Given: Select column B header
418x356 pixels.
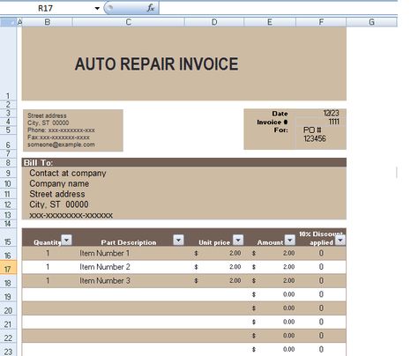Looking at the screenshot, I should click(x=47, y=22).
